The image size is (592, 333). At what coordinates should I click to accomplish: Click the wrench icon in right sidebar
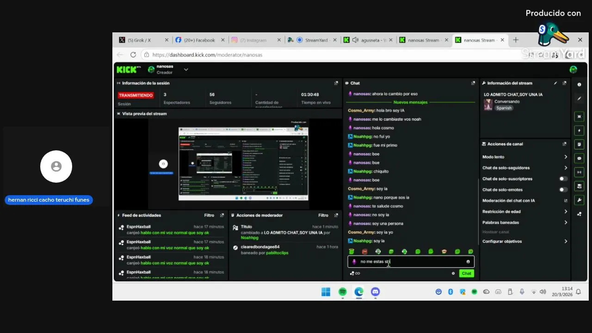[x=579, y=200]
